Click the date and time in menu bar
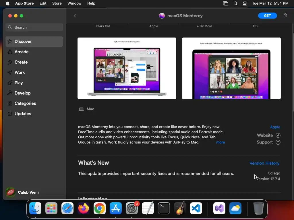 [270, 3]
